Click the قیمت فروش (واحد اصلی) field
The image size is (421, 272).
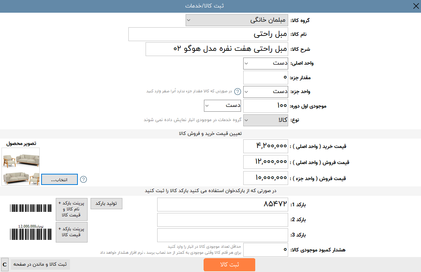[266, 162]
